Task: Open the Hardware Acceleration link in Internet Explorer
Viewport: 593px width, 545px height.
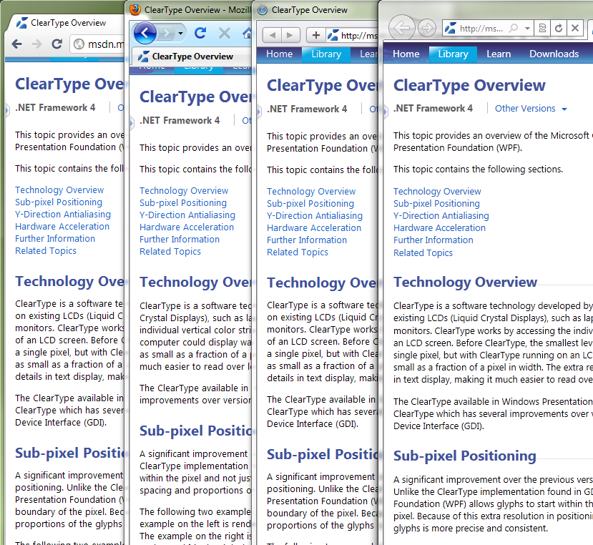Action: click(x=439, y=228)
